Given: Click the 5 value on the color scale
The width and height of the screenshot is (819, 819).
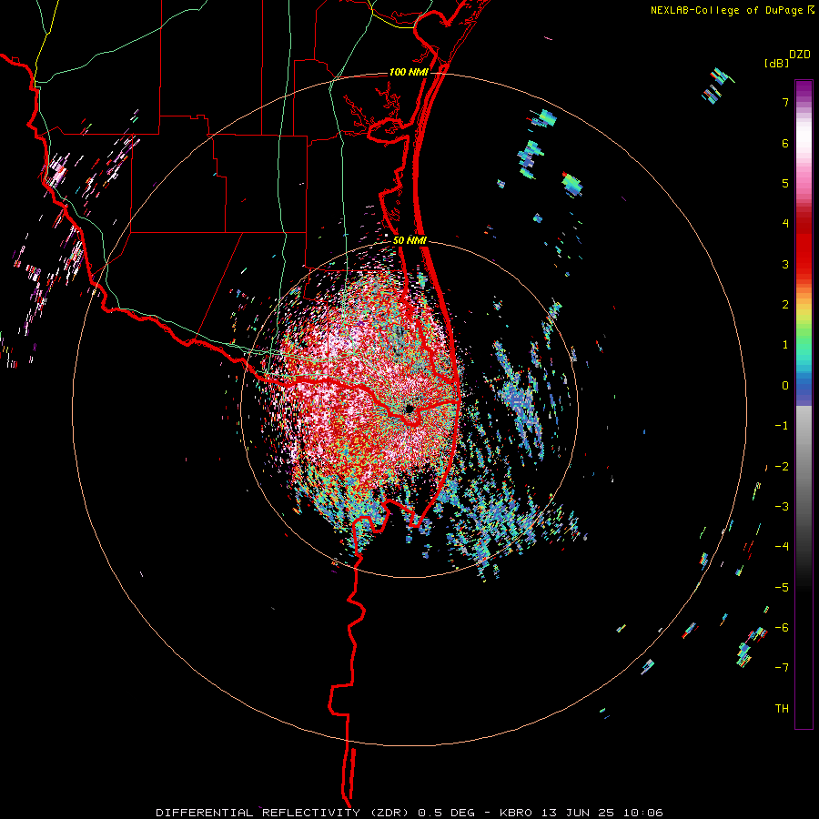Looking at the screenshot, I should (x=785, y=183).
